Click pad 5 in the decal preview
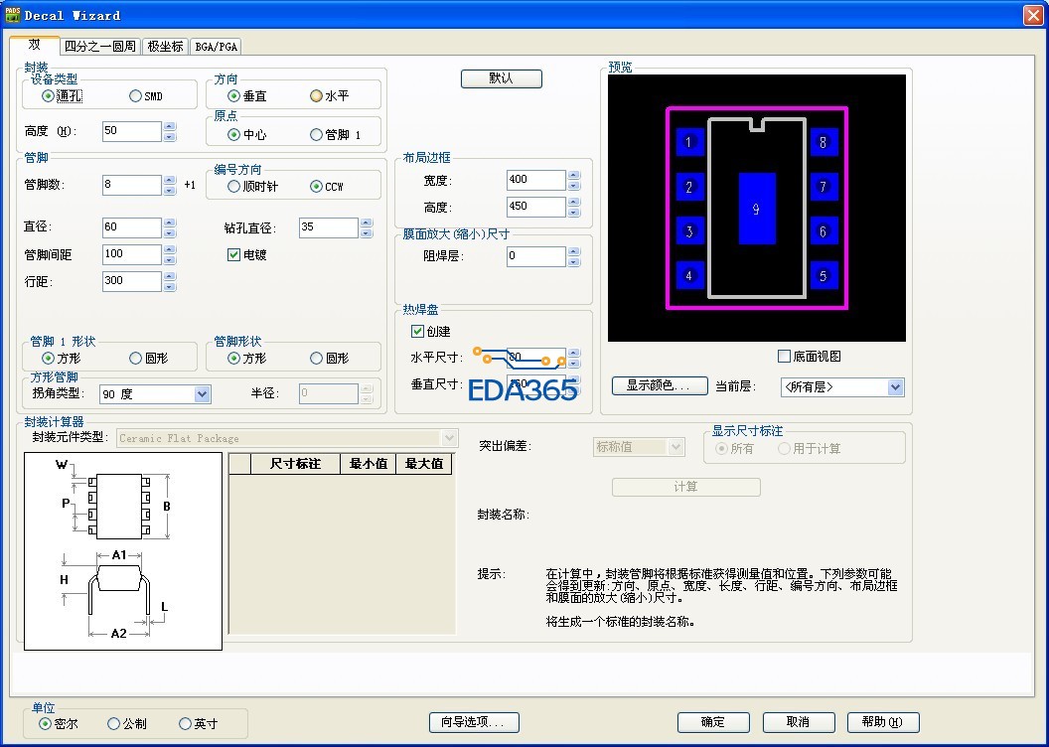The height and width of the screenshot is (747, 1049). tap(823, 276)
